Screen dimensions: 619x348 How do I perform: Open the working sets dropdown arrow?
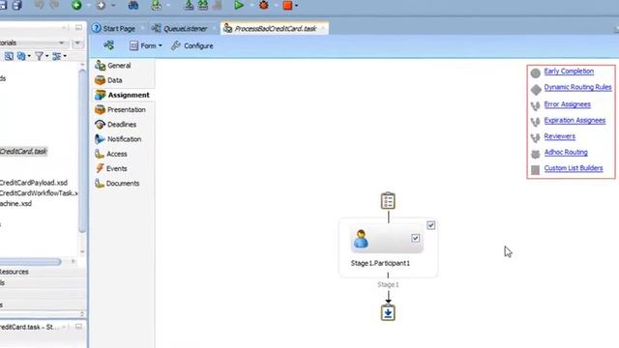[x=29, y=56]
